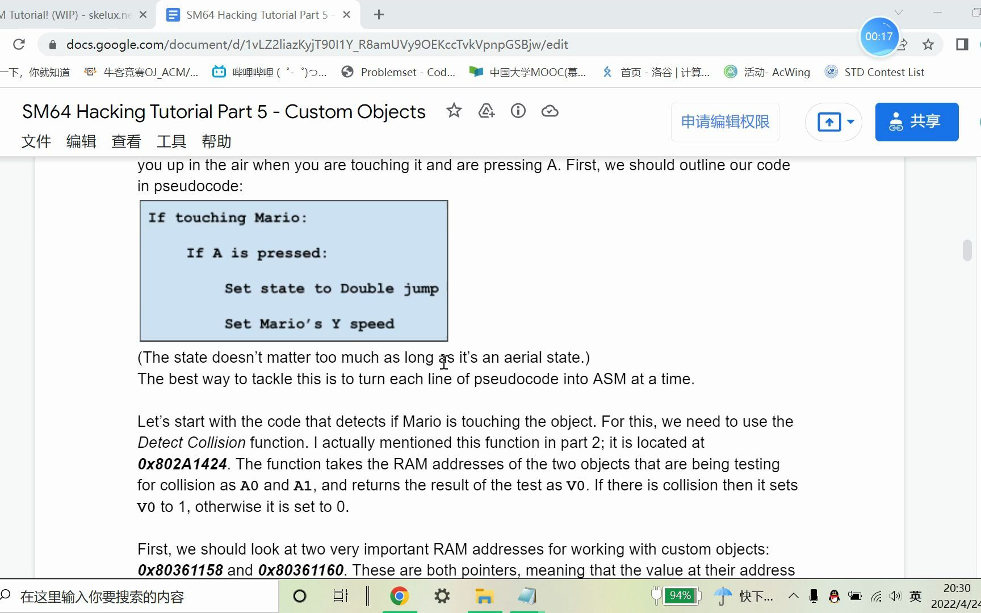Click the 申请编辑权限 button
Viewport: 981px width, 613px height.
click(x=725, y=121)
